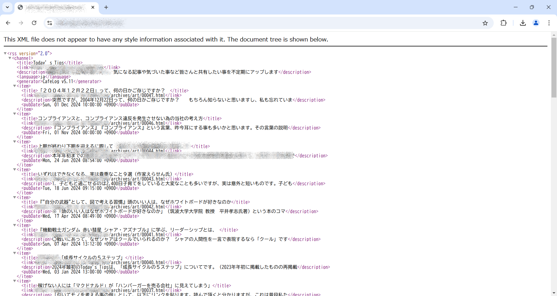Reload the current page

(34, 23)
